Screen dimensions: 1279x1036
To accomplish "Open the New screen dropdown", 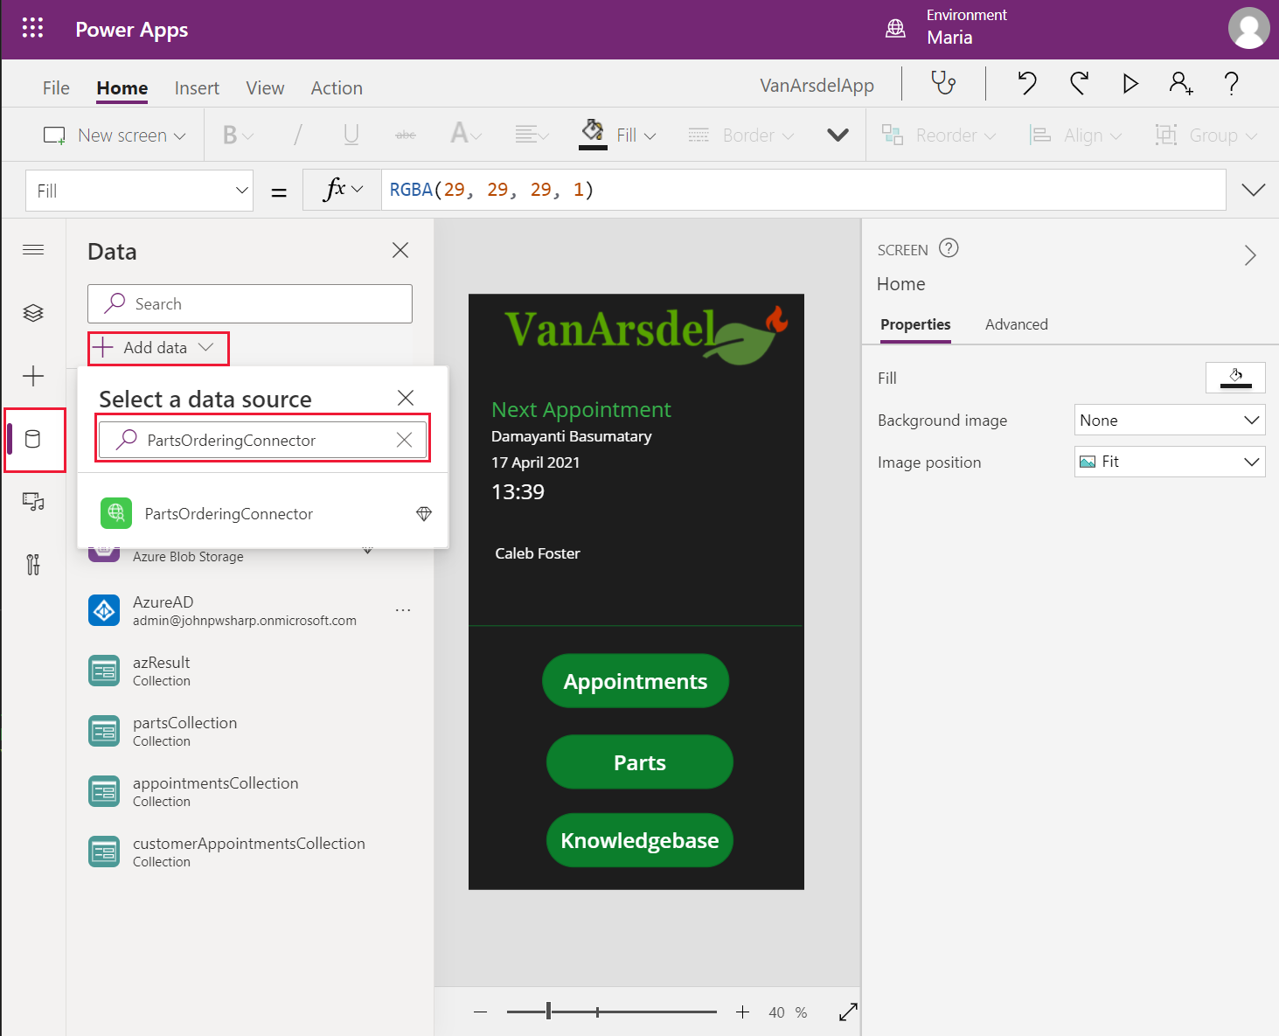I will click(x=115, y=136).
